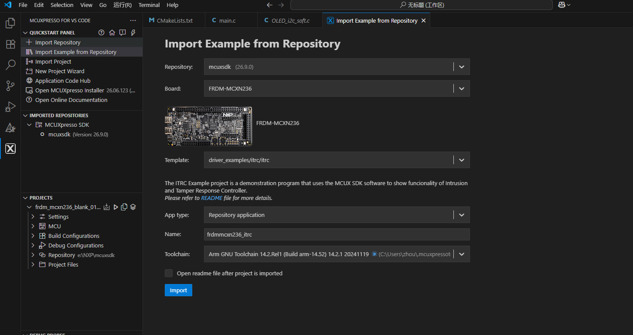Expand the Debug Configurations node
The width and height of the screenshot is (633, 335).
click(x=33, y=245)
